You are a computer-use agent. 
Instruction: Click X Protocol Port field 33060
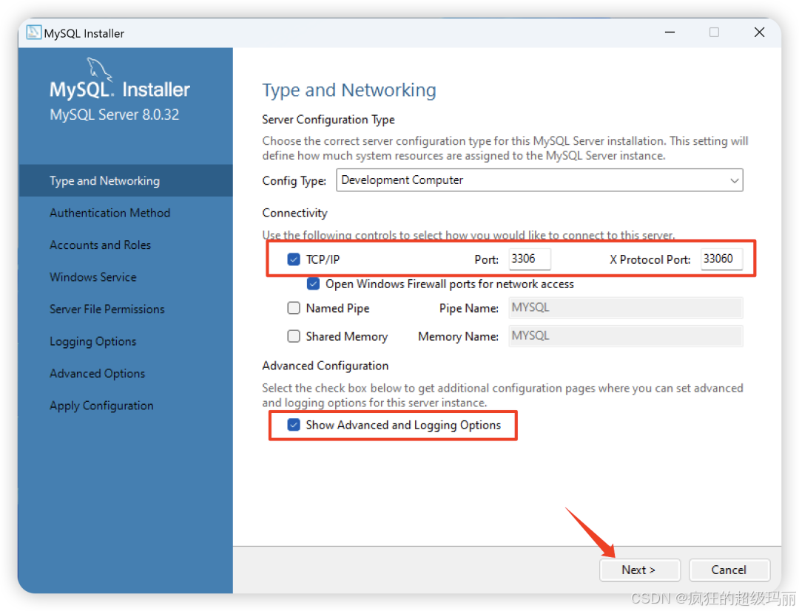point(721,259)
